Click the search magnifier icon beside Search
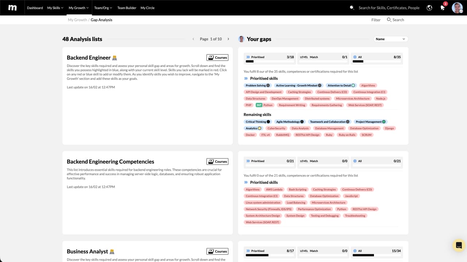This screenshot has width=467, height=262. click(389, 20)
